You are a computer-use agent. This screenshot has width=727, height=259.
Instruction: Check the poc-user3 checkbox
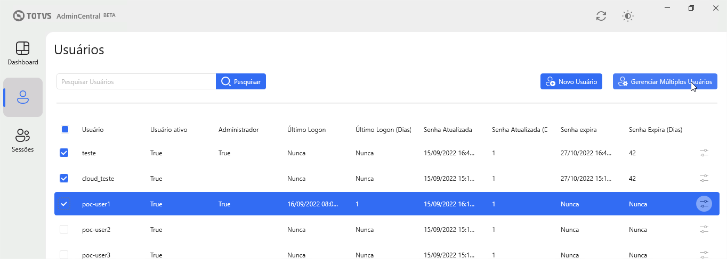click(x=64, y=255)
